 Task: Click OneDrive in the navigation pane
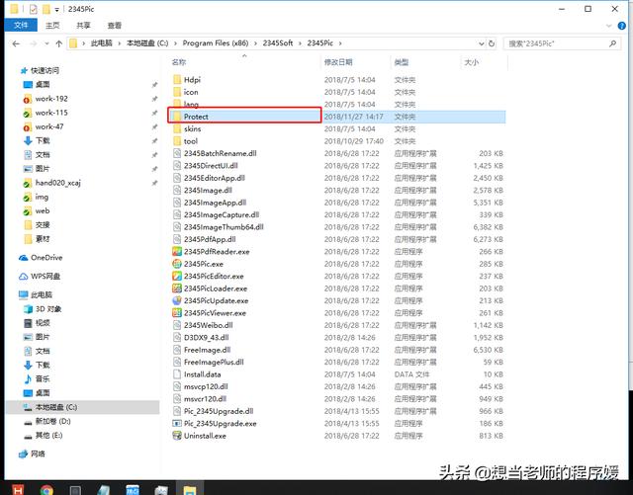(46, 257)
